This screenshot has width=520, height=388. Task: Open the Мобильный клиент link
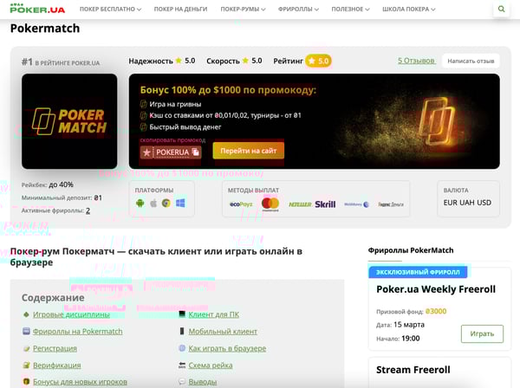pyautogui.click(x=223, y=332)
